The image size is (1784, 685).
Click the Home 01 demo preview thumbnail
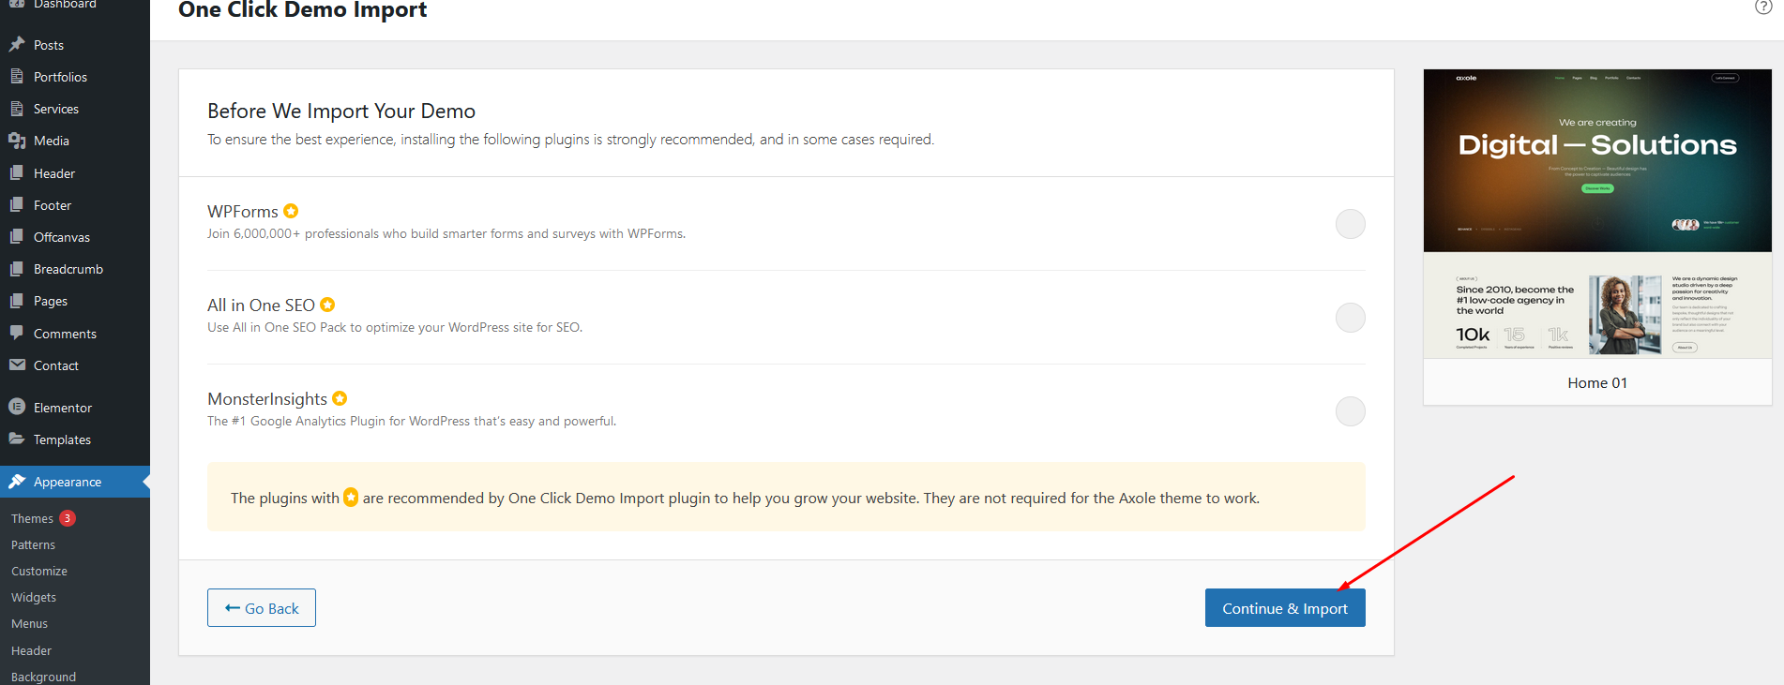pos(1597,213)
